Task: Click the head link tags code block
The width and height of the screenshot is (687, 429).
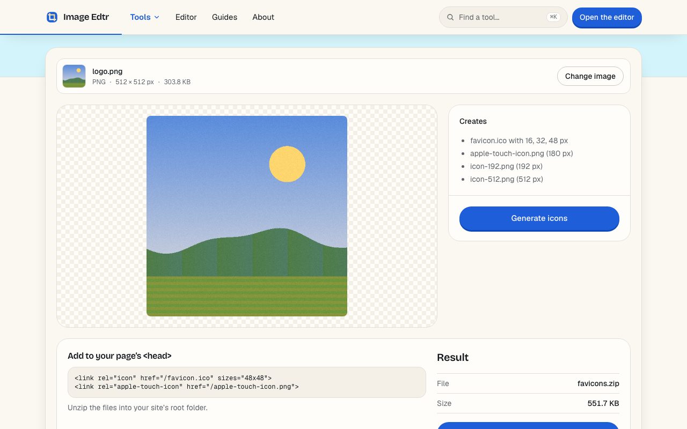Action: 247,382
